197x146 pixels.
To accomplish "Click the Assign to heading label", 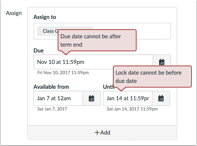I will point(45,17).
